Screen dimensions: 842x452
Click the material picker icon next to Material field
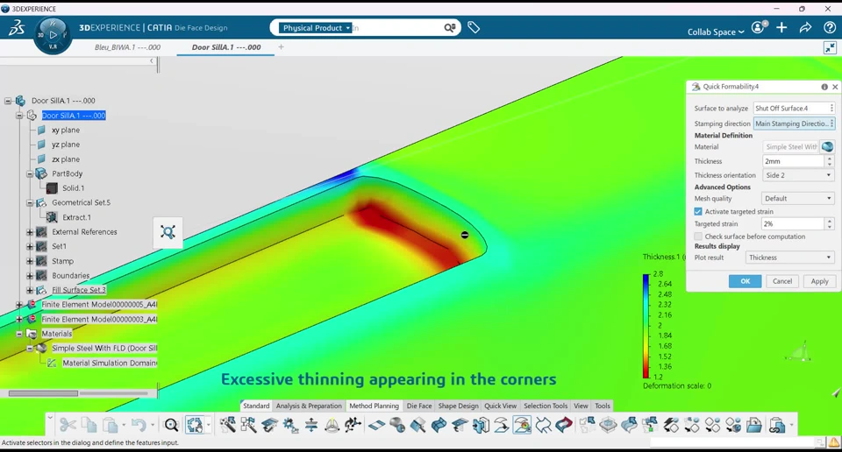click(827, 147)
